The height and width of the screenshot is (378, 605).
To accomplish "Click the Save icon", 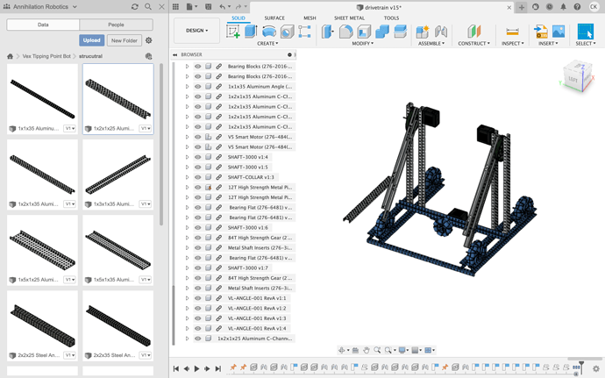I will 209,6.
